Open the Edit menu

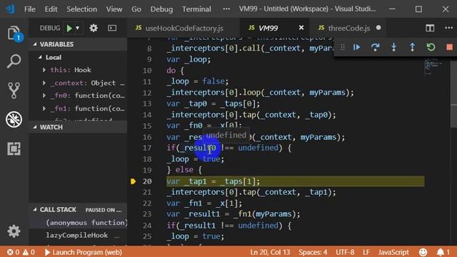click(x=51, y=9)
